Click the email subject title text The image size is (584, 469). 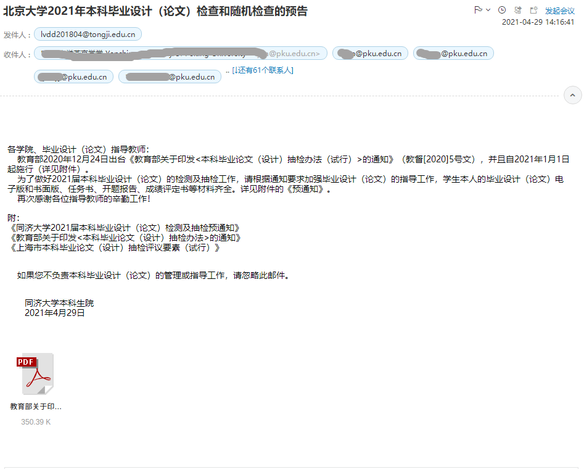tap(155, 11)
